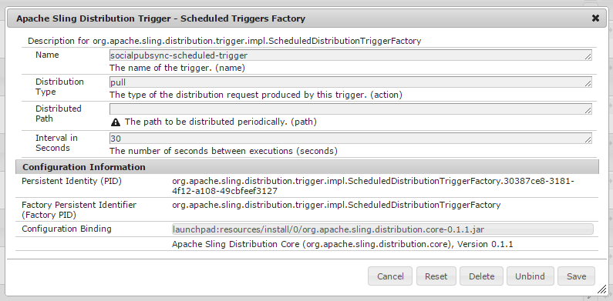Grab the Name field resize handle
613x301 pixels.
tap(588, 57)
